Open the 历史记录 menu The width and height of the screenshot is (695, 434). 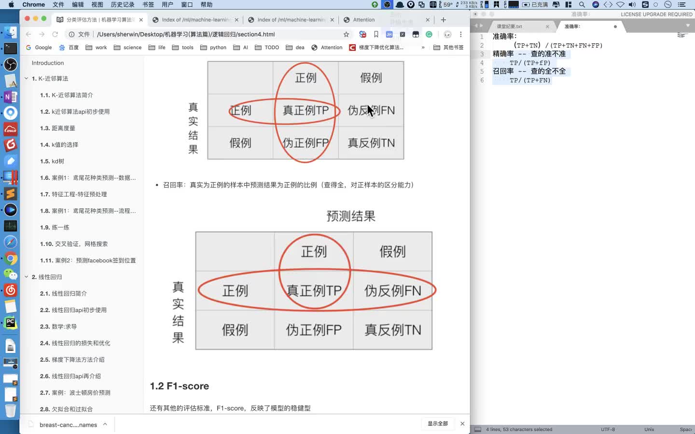[x=123, y=4]
